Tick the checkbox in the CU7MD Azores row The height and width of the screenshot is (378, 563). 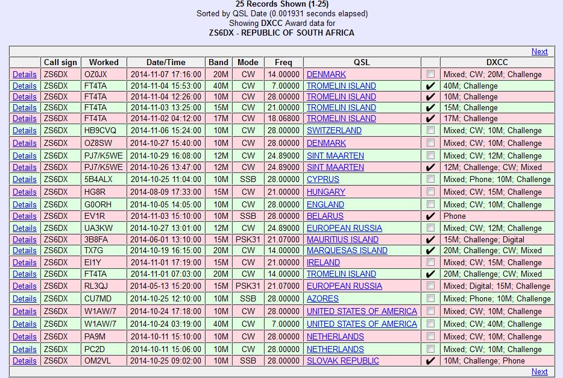point(430,298)
